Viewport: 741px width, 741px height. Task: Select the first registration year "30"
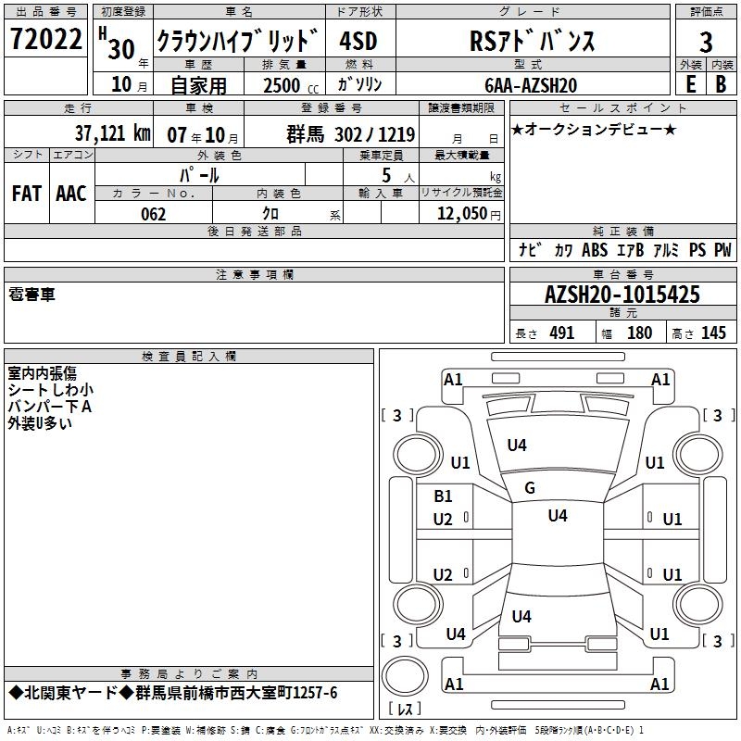coord(121,49)
